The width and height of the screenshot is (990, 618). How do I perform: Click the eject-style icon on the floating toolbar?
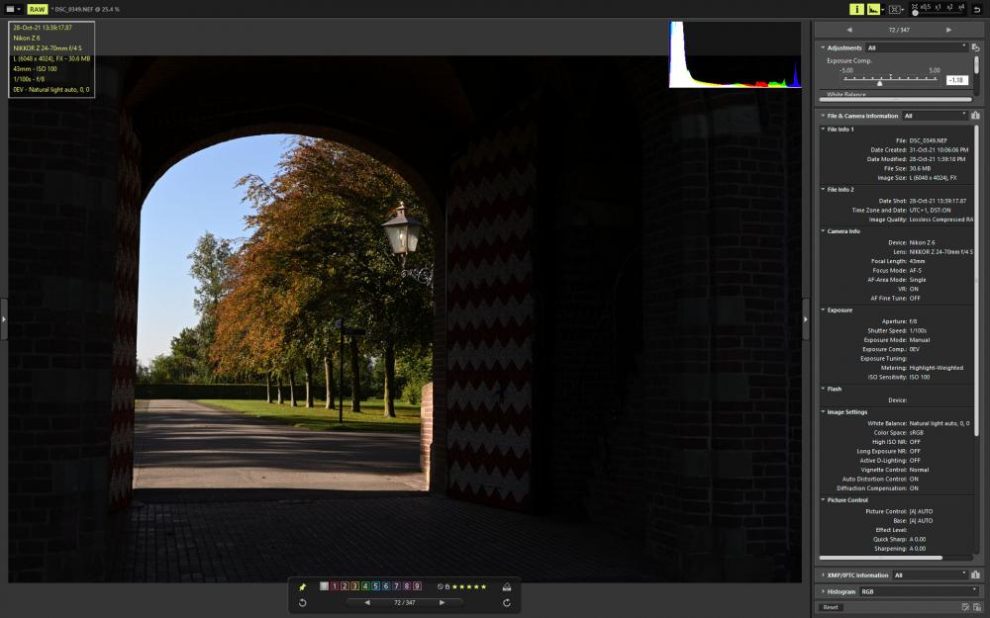(506, 586)
